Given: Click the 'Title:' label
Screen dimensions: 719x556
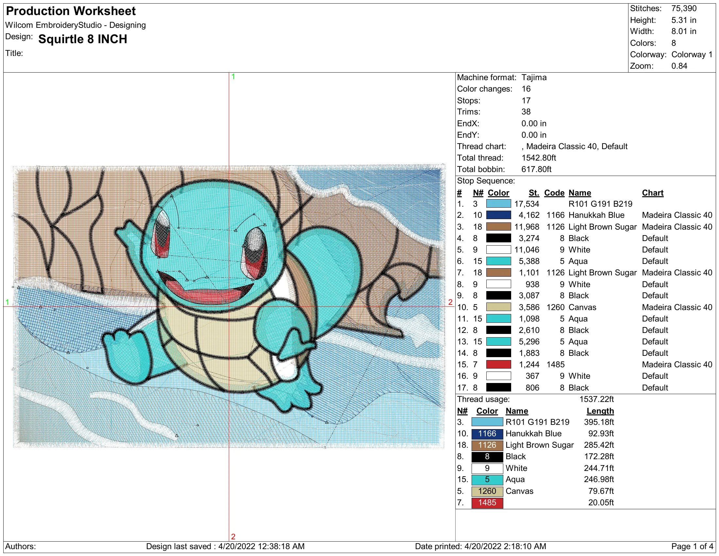Looking at the screenshot, I should 14,53.
